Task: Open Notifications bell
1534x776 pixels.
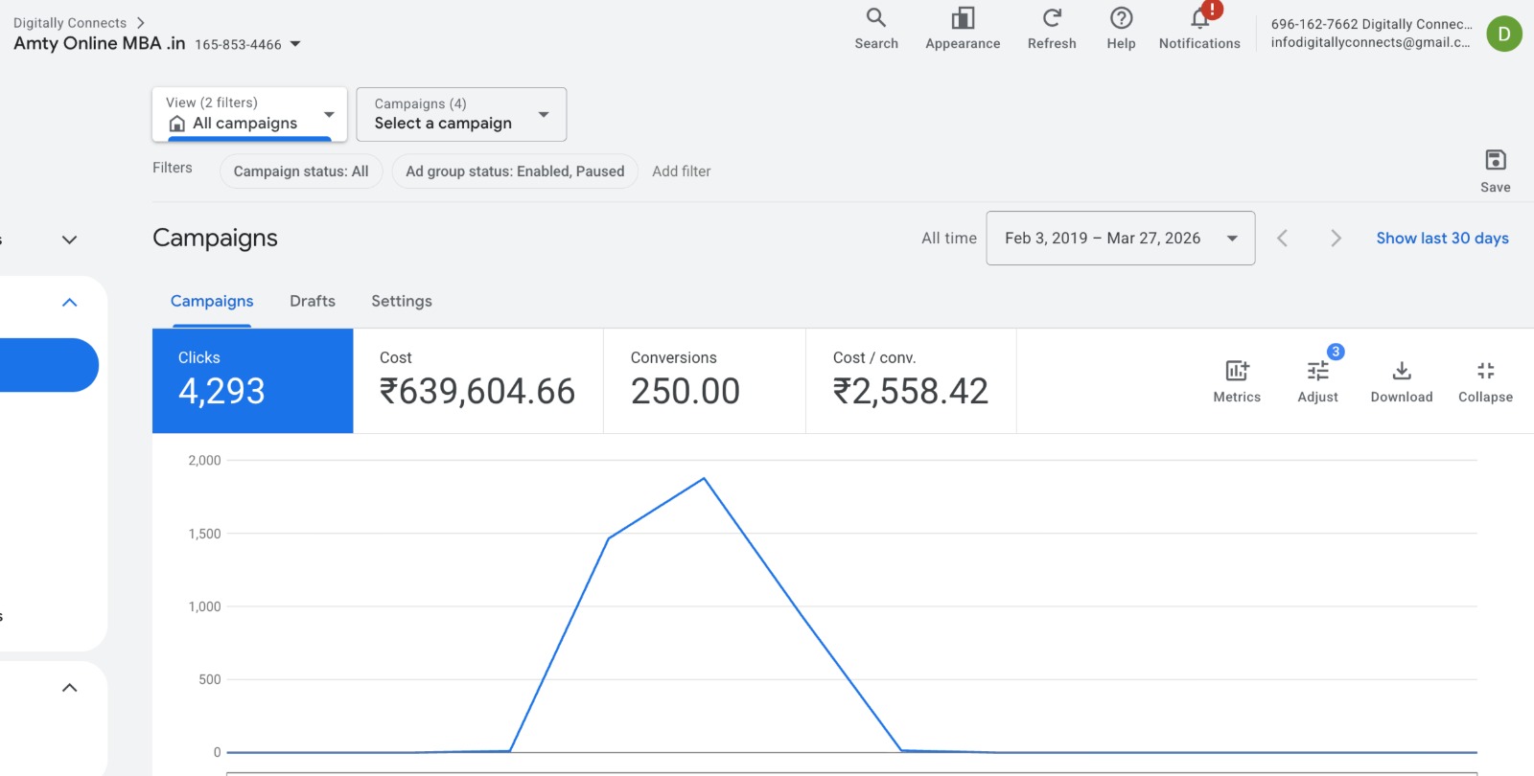Action: [1199, 19]
